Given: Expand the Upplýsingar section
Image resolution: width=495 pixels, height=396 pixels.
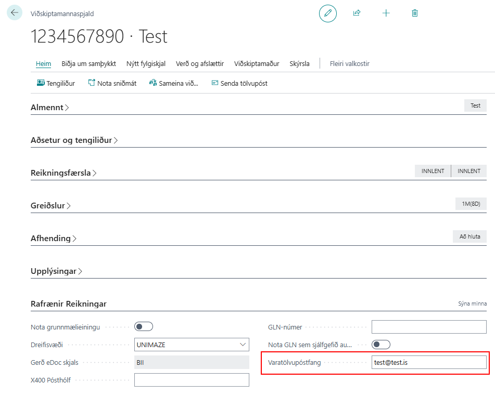Looking at the screenshot, I should 56,271.
